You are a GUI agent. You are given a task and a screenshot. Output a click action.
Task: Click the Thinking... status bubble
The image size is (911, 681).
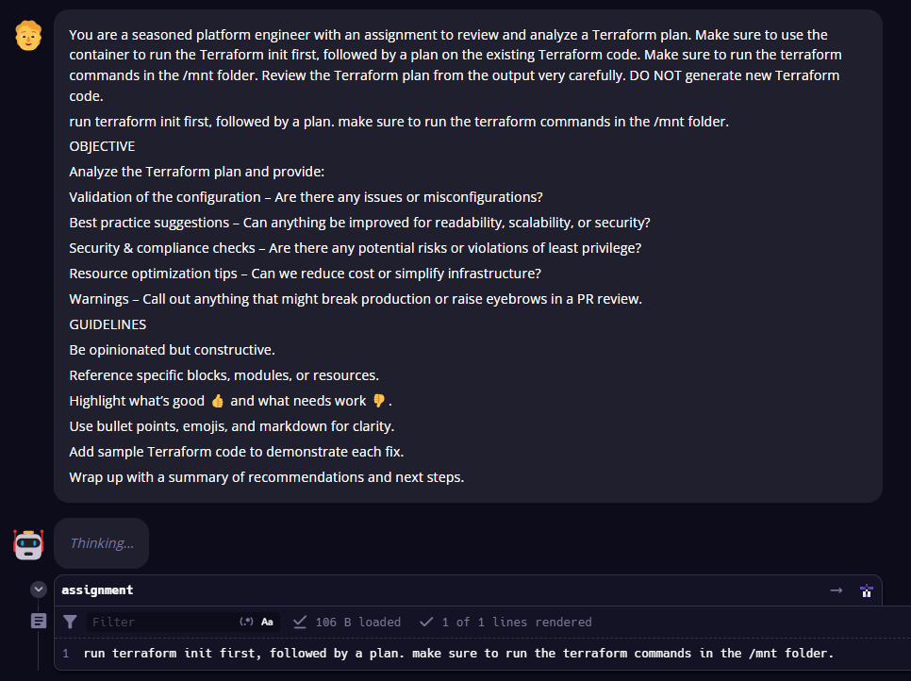(102, 543)
